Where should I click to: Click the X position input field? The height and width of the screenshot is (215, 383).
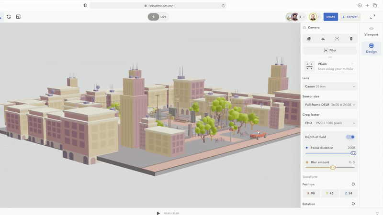click(x=311, y=193)
